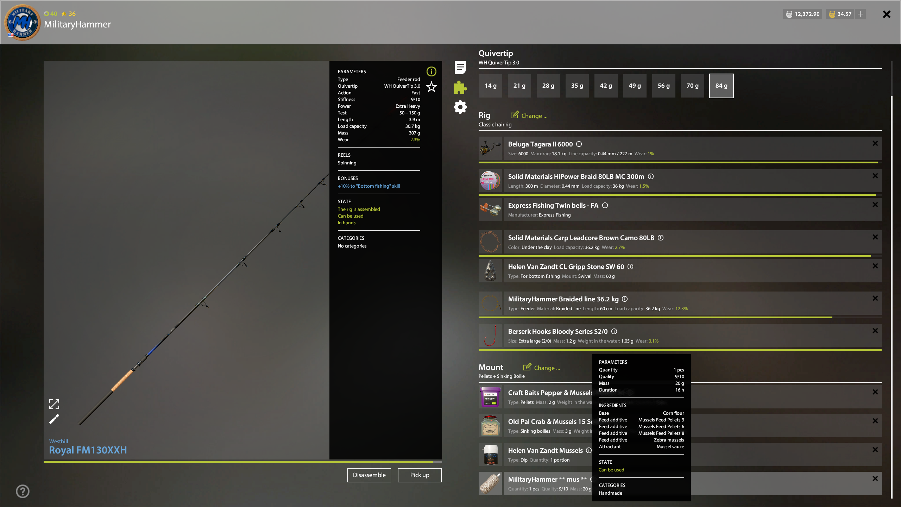Select Helen Van Zandt Mussels dip thumbnail
This screenshot has height=507, width=901.
[x=490, y=455]
